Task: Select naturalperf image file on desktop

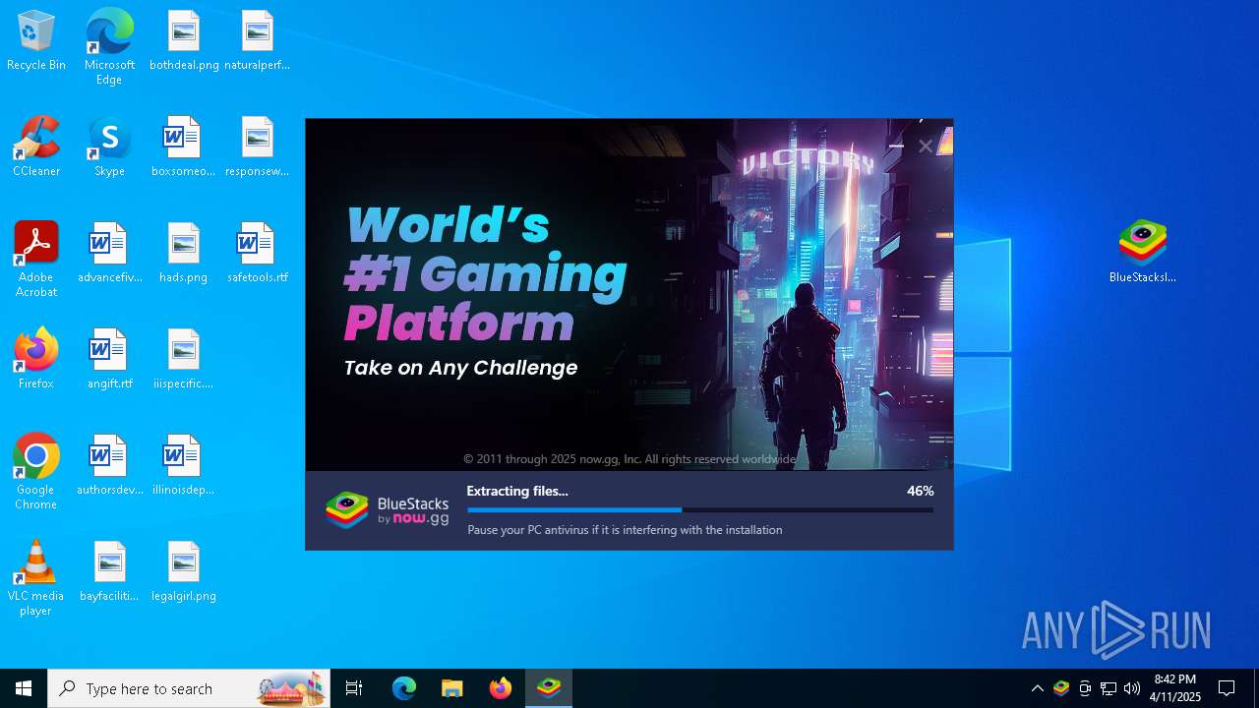Action: tap(257, 41)
